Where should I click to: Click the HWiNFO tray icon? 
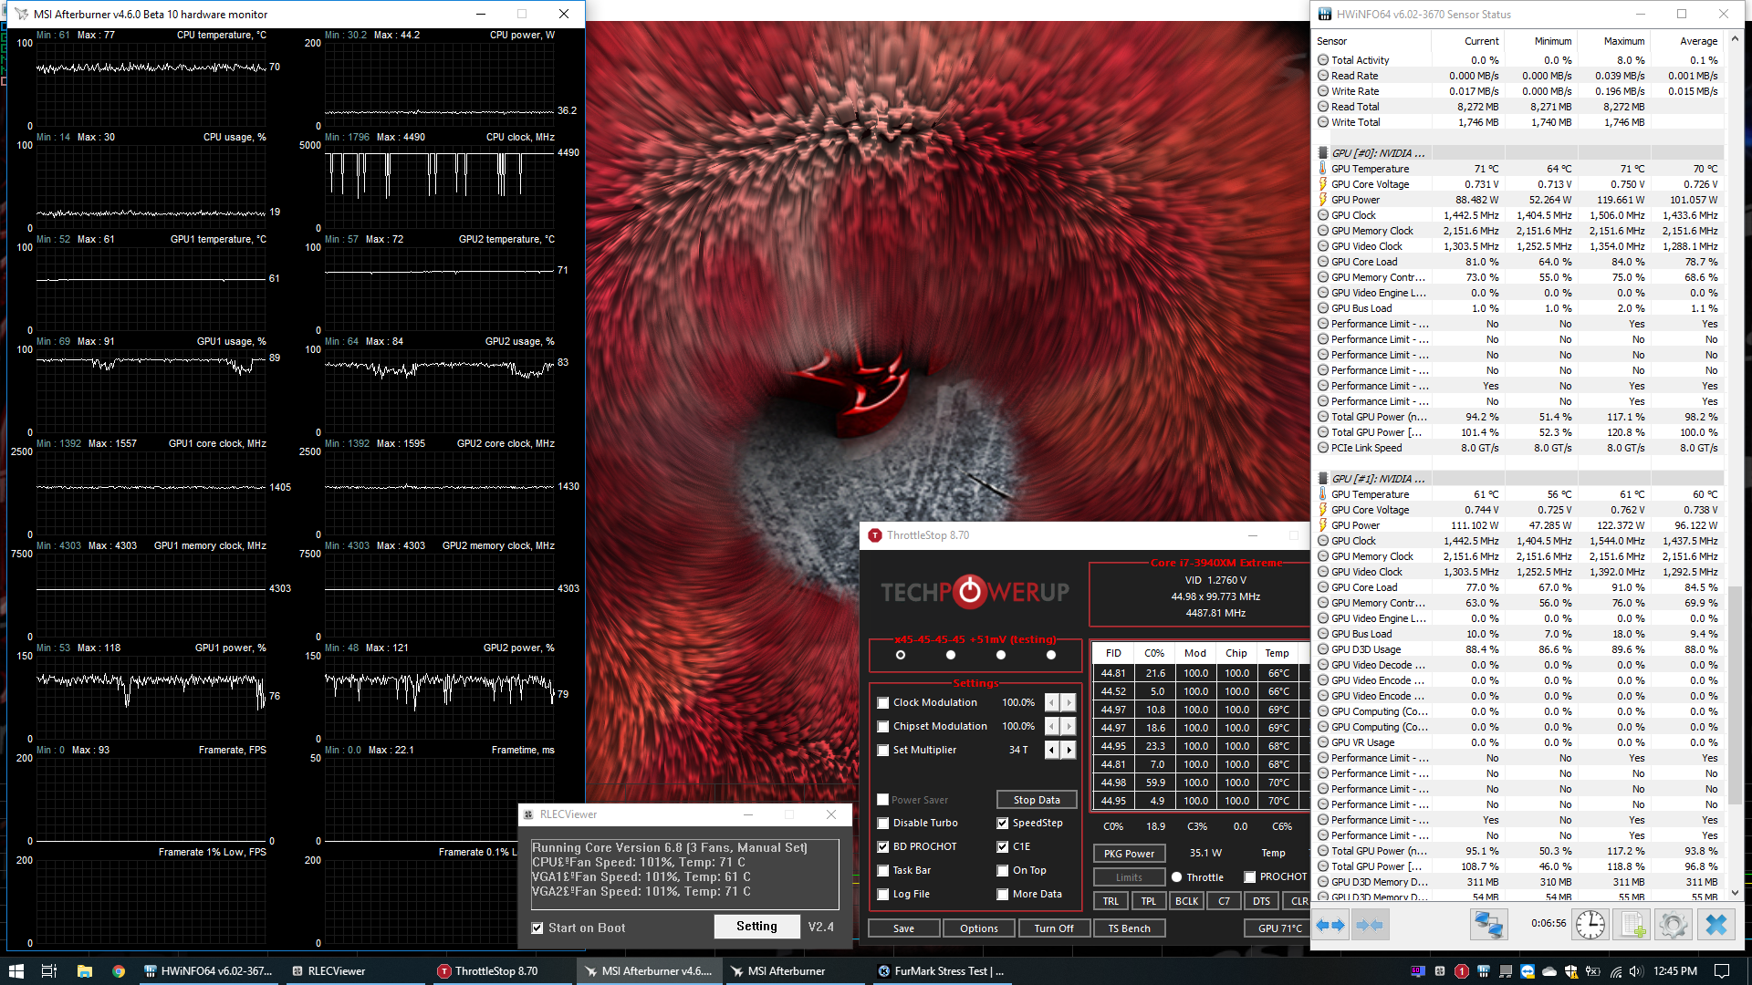[x=1484, y=971]
